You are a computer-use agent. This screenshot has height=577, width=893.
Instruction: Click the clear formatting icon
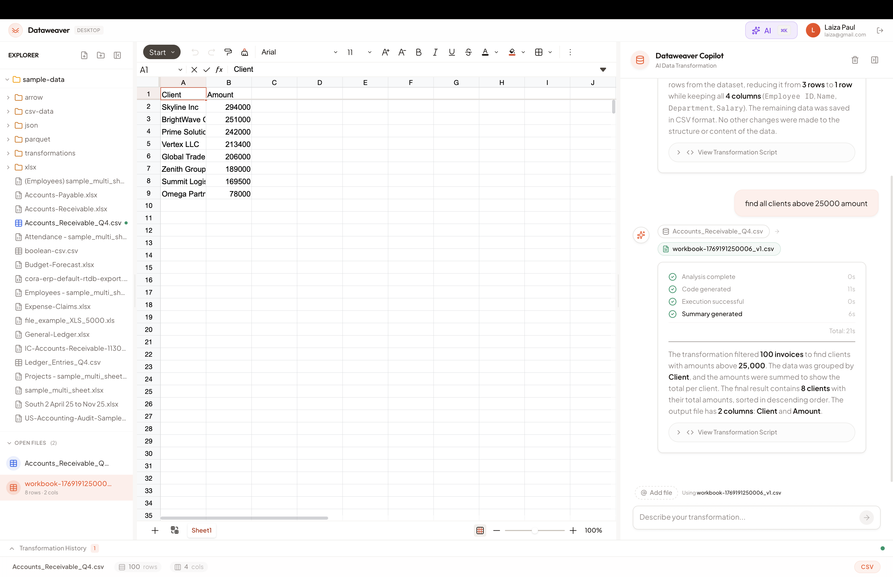[x=244, y=52]
